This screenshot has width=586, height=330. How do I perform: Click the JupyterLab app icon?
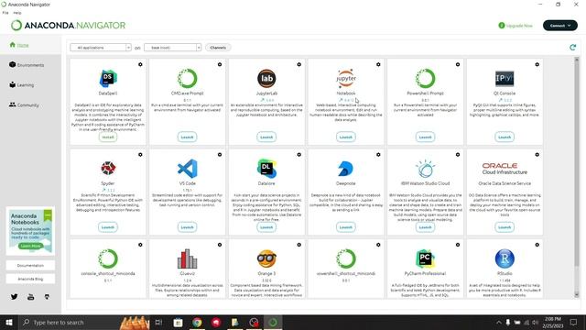tap(266, 79)
